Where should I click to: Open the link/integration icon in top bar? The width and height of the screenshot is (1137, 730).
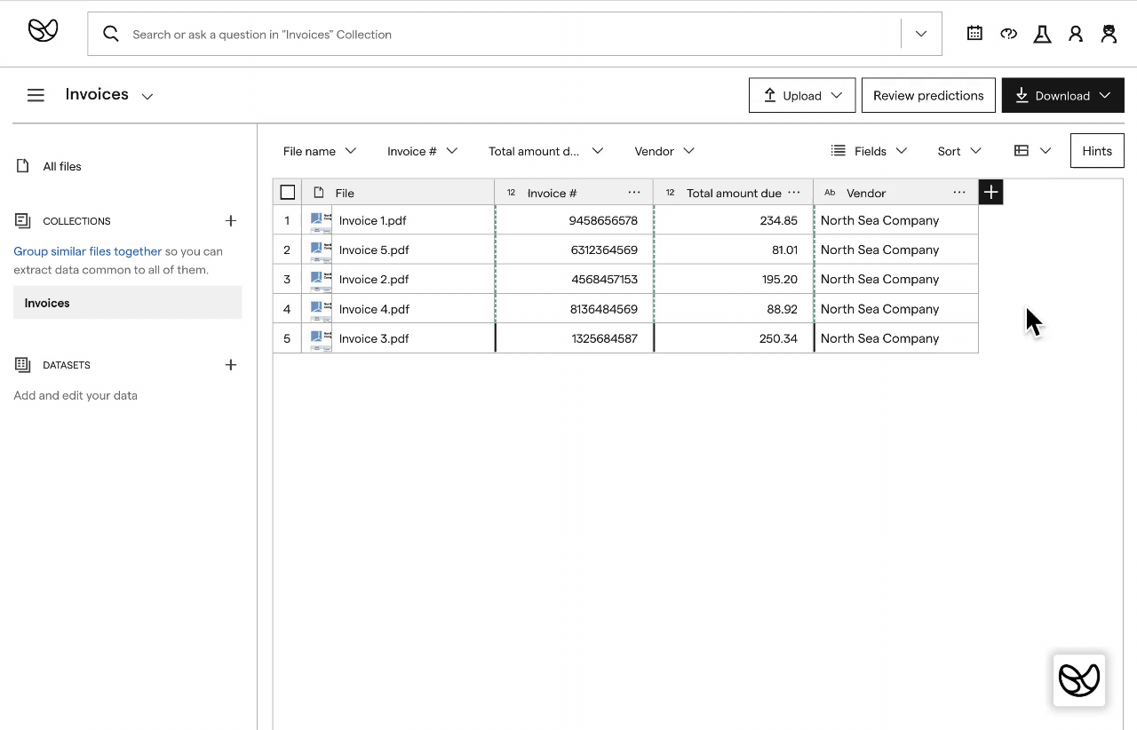(1008, 34)
